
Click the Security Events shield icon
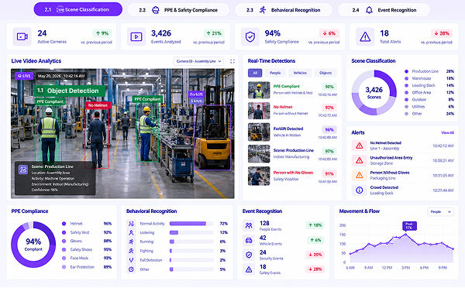click(249, 255)
